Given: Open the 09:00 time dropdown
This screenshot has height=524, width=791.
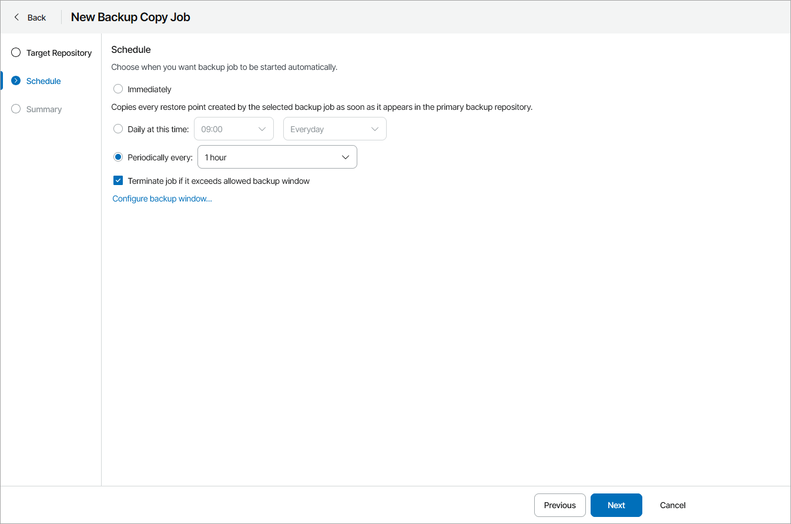Looking at the screenshot, I should coord(234,129).
